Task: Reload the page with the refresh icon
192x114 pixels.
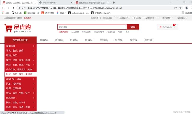Action: 13,8
